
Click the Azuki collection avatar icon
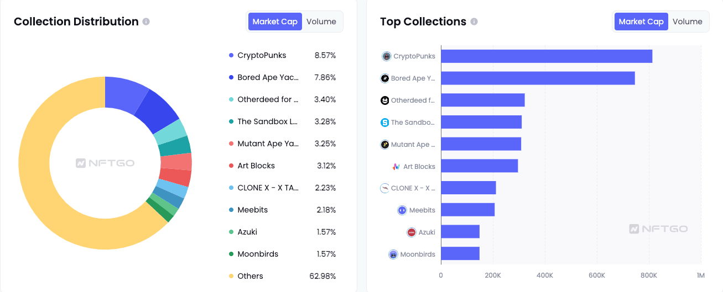[411, 232]
